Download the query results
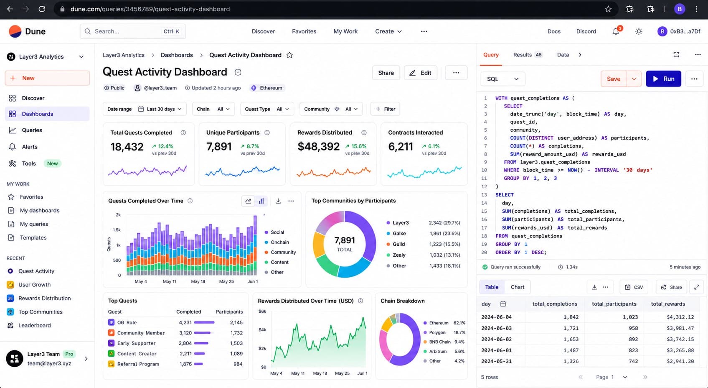708x388 pixels. (x=594, y=287)
